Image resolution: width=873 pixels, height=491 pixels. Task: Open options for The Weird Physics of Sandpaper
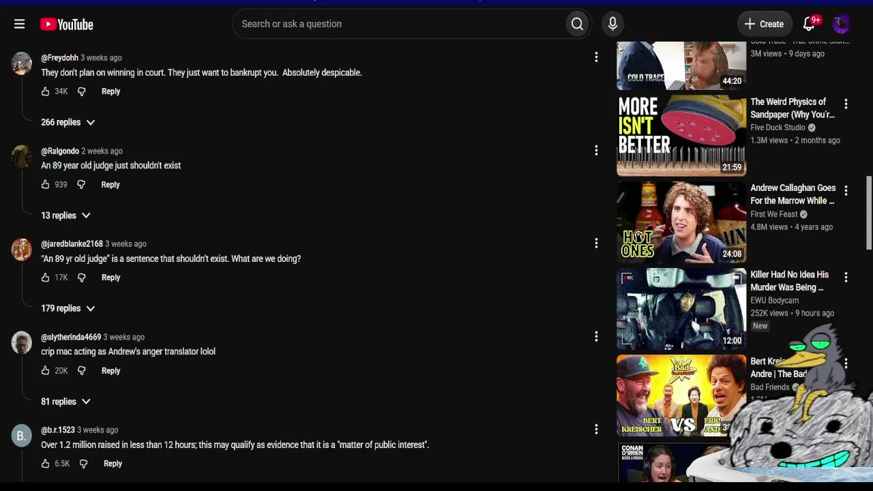point(846,104)
